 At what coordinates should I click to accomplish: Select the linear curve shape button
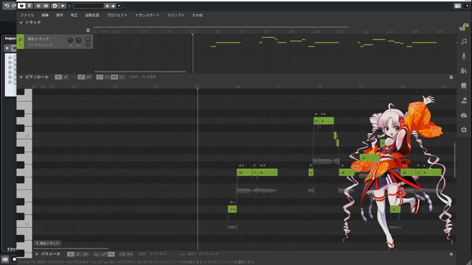coord(104,254)
